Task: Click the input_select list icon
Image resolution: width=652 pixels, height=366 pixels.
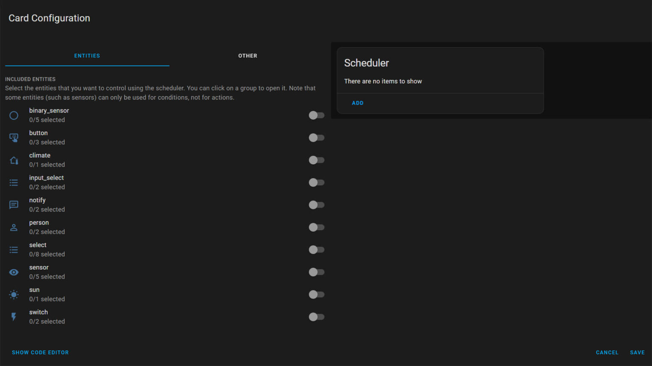Action: (x=14, y=182)
